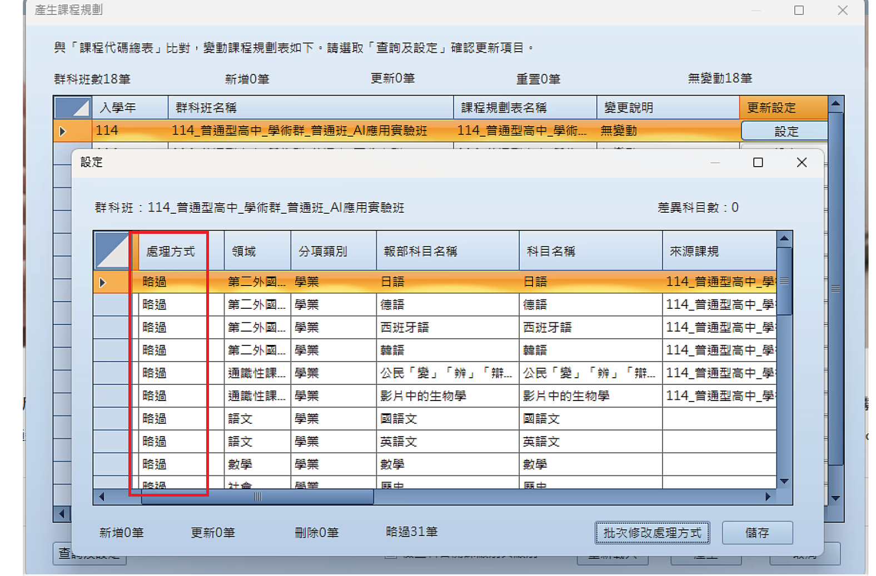Minimize the 設定 dialog window
The image size is (876, 576).
click(x=715, y=162)
